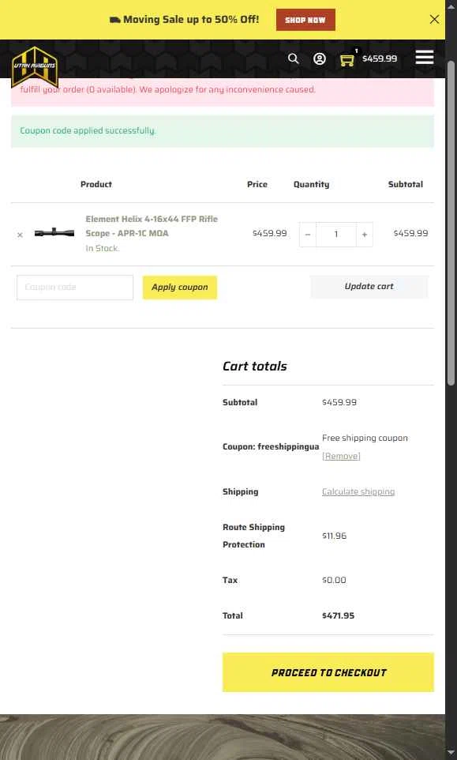Click the $471.95 total value
Viewport: 457px width, 760px height.
pyautogui.click(x=338, y=615)
